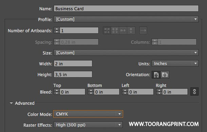Viewport: 207px width, 132px height.
Task: Open the Units dropdown showing Inches
Action: tap(175, 63)
